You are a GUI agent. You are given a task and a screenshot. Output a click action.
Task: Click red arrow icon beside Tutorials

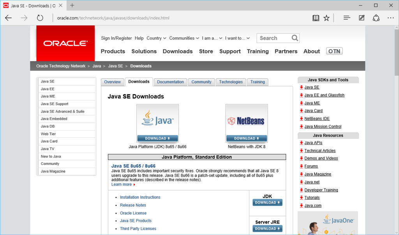(x=301, y=197)
